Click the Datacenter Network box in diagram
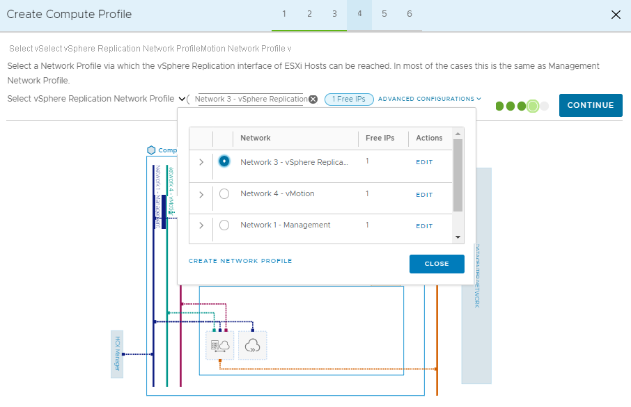 [x=477, y=276]
